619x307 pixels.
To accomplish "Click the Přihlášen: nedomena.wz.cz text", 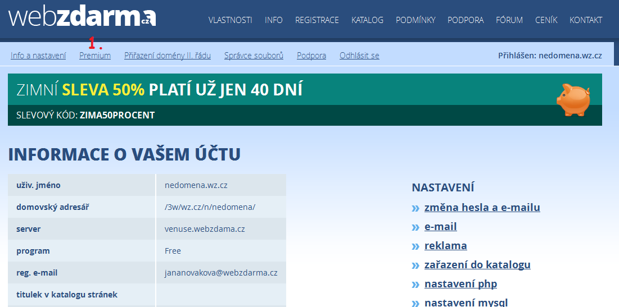I will tap(550, 56).
